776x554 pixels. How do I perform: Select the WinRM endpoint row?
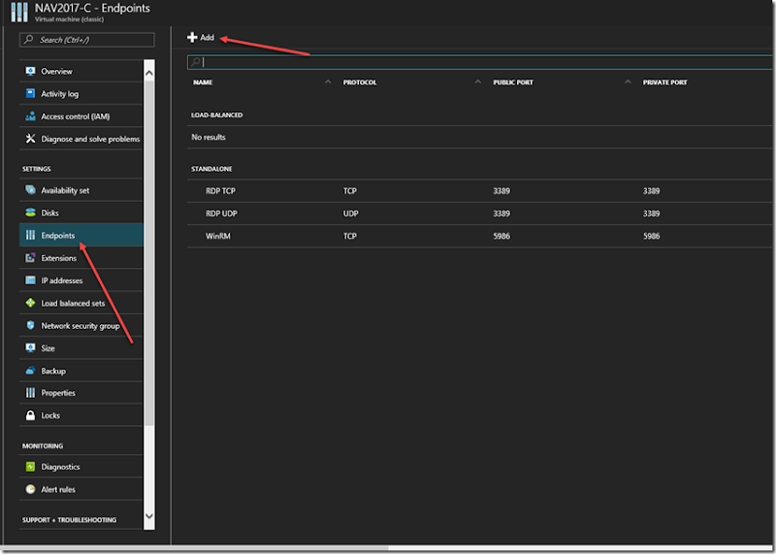click(x=481, y=236)
